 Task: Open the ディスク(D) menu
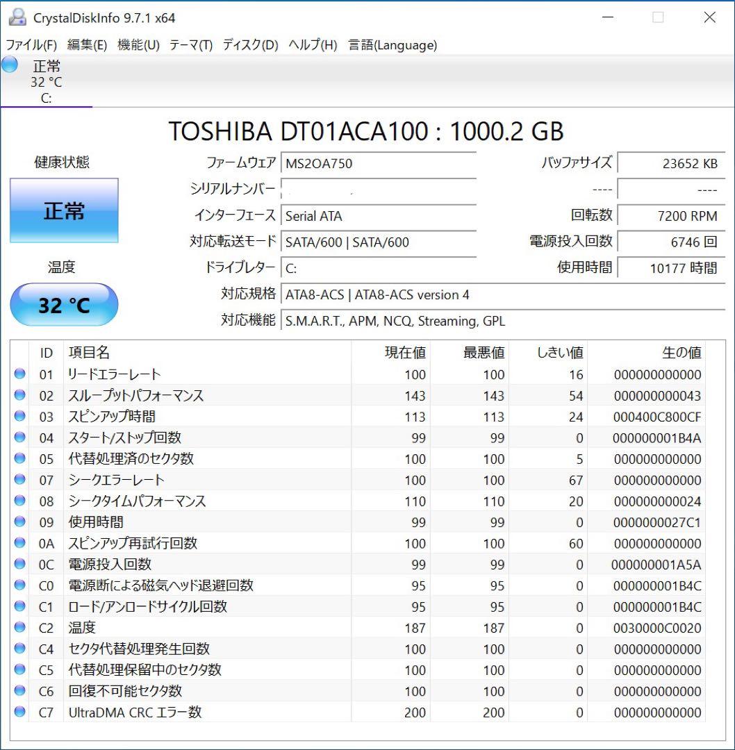pos(250,45)
